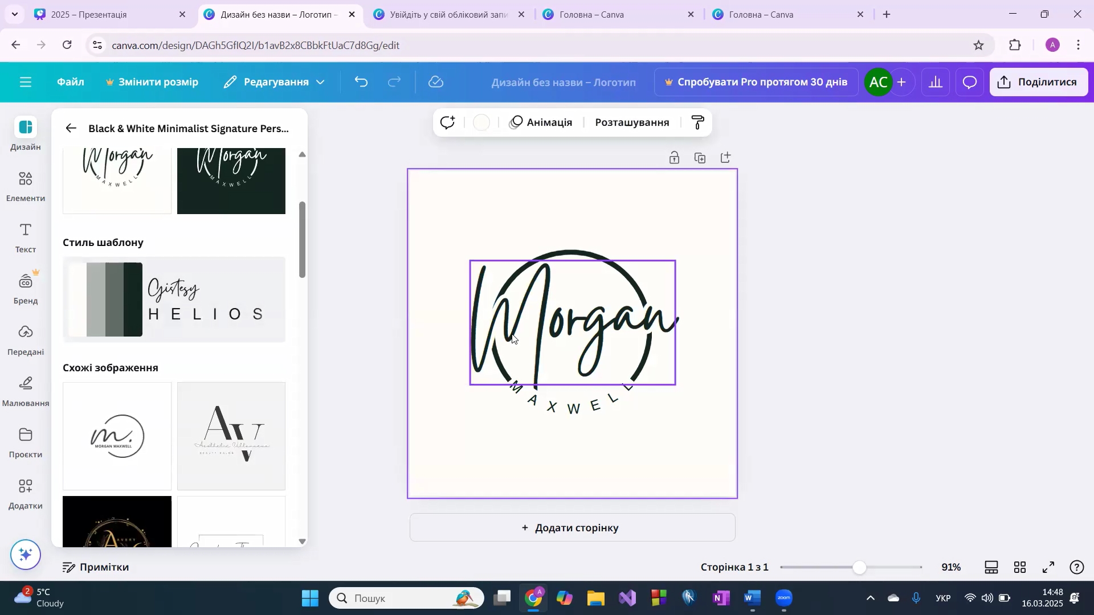1094x615 pixels.
Task: Duplicate page using icon above canvas
Action: [x=701, y=158]
